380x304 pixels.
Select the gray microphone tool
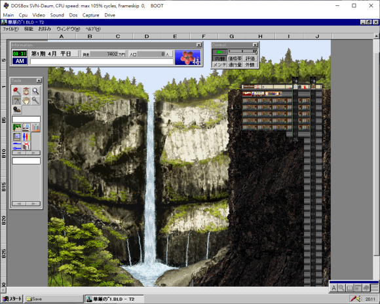click(35, 100)
